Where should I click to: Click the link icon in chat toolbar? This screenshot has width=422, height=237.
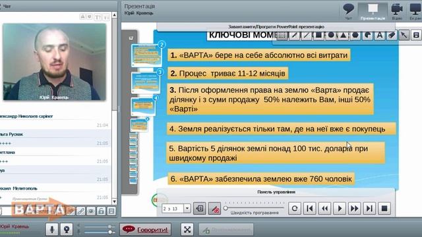tap(80, 211)
